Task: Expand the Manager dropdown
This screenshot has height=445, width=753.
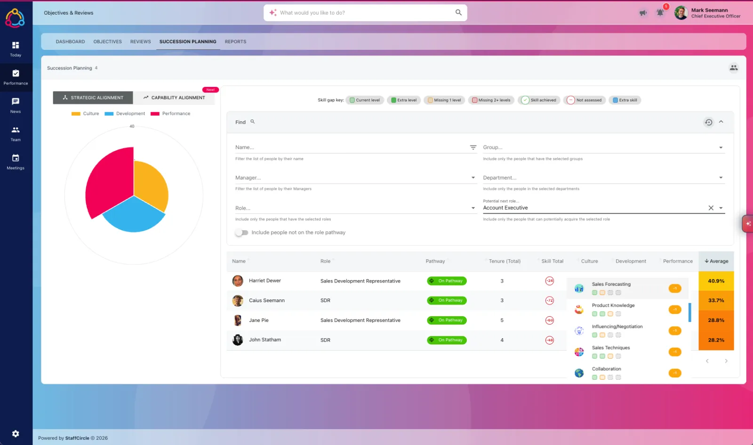Action: (x=473, y=178)
